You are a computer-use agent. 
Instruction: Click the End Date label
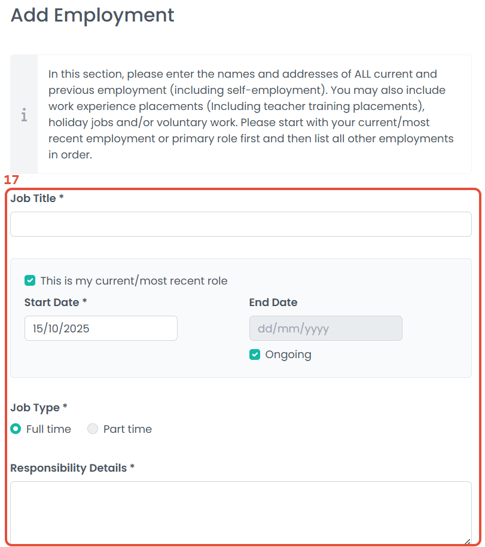[x=273, y=302]
